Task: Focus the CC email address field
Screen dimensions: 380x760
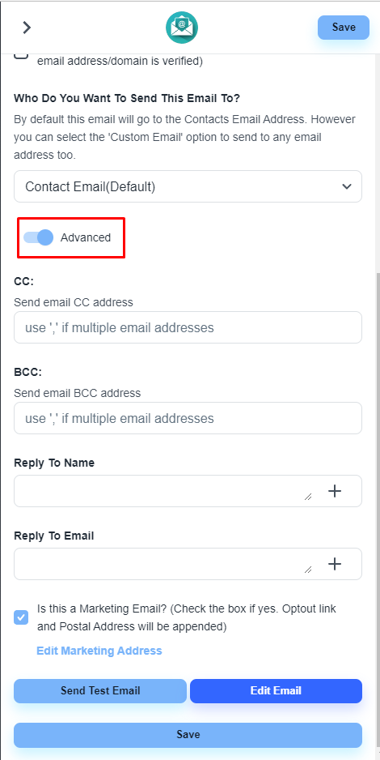Action: (x=188, y=327)
